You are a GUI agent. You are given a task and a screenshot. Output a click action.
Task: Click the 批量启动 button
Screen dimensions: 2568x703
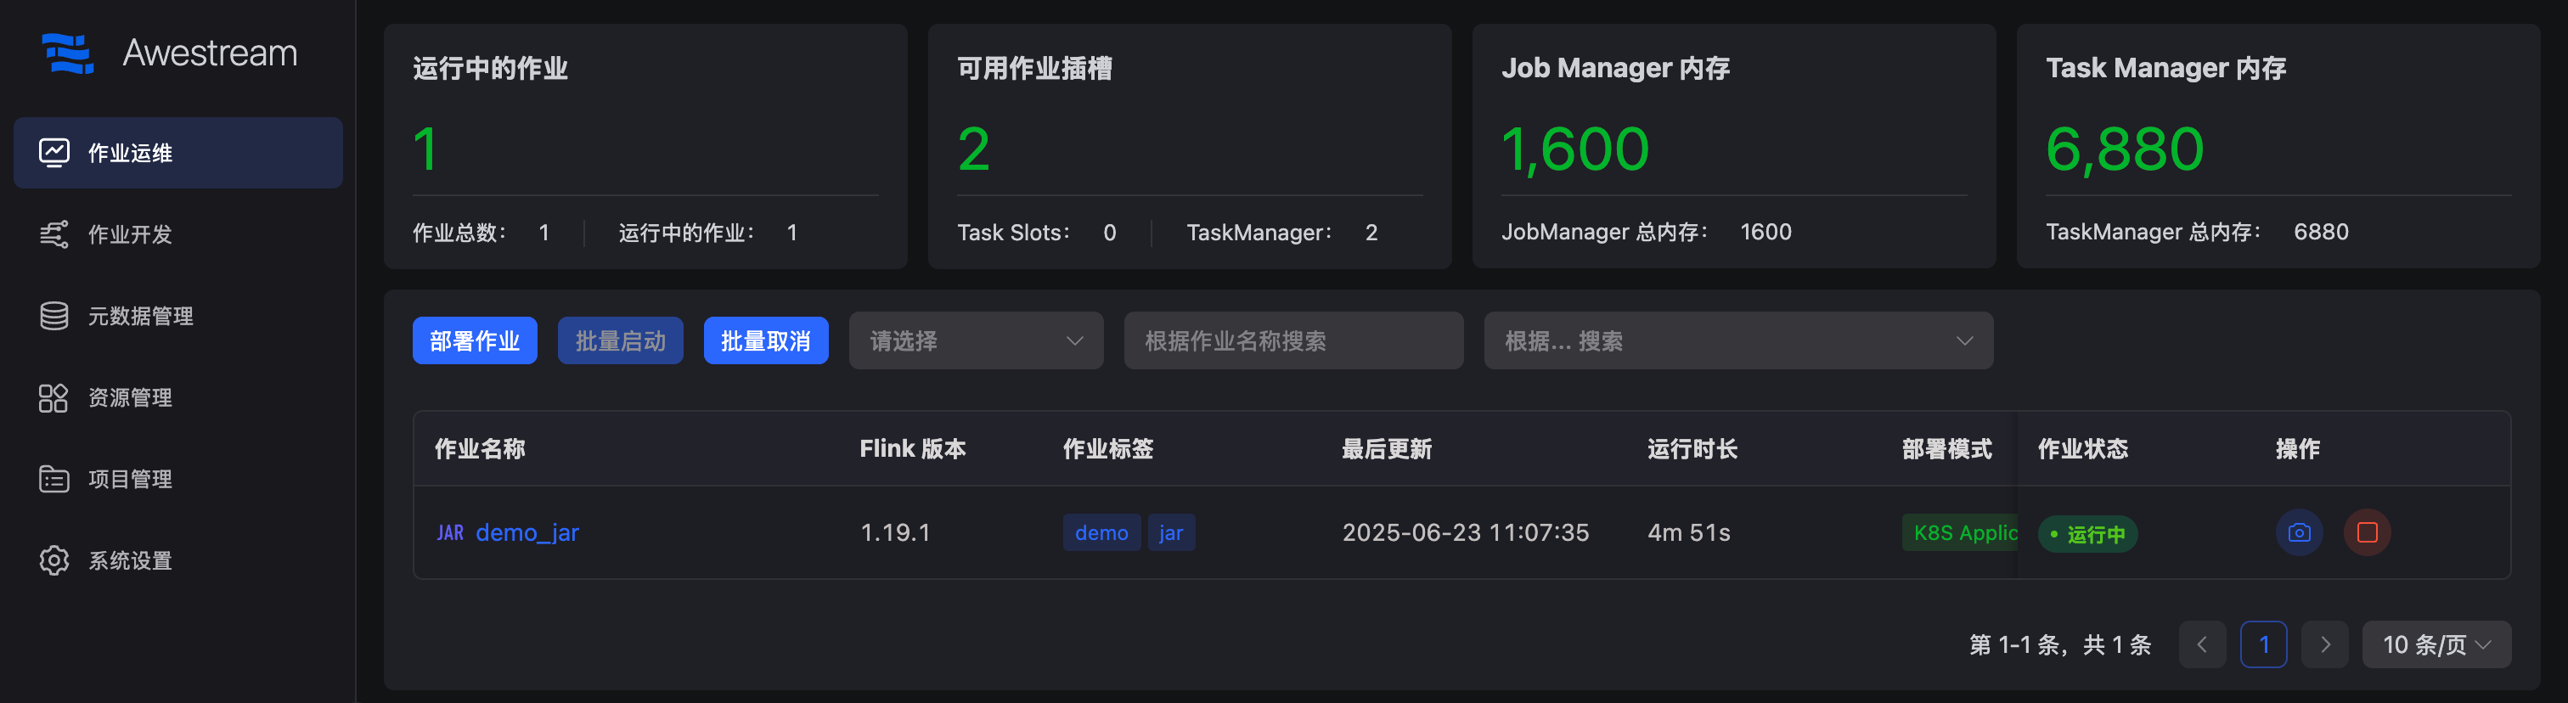620,341
